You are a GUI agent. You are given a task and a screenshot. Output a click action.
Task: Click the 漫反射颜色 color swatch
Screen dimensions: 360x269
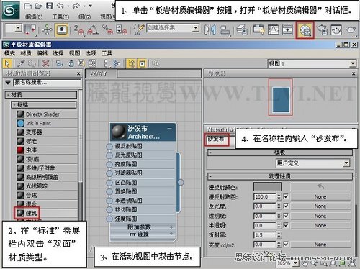point(267,187)
